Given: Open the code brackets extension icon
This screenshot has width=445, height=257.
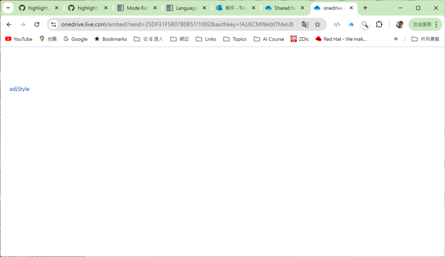Looking at the screenshot, I should (337, 24).
